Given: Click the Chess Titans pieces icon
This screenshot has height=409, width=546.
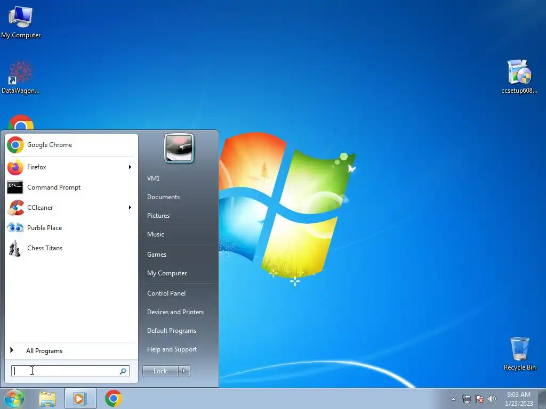Looking at the screenshot, I should click(15, 248).
